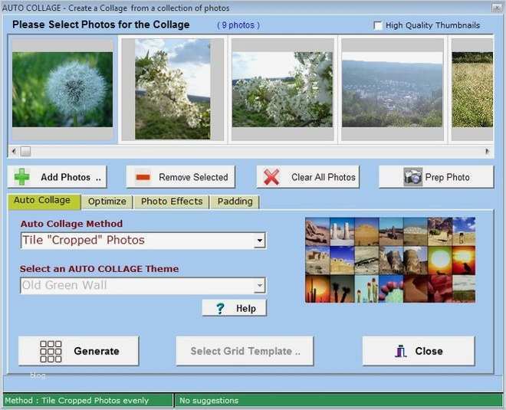
Task: Enable High Quality Thumbnails checkbox
Action: point(377,25)
